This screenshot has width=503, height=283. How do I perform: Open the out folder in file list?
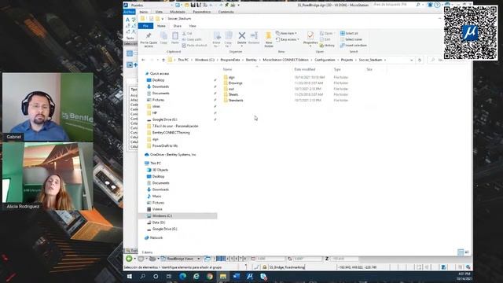[x=231, y=89]
